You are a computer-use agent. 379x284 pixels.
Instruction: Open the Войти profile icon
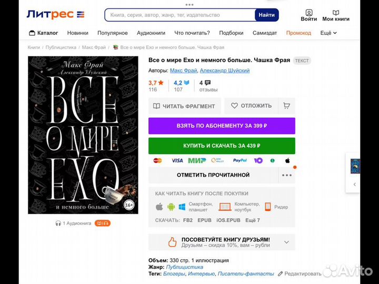click(x=309, y=13)
